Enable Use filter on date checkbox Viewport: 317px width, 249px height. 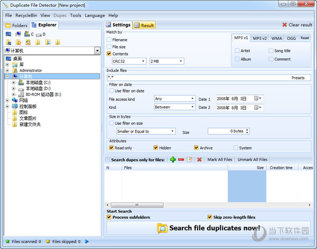pos(111,91)
